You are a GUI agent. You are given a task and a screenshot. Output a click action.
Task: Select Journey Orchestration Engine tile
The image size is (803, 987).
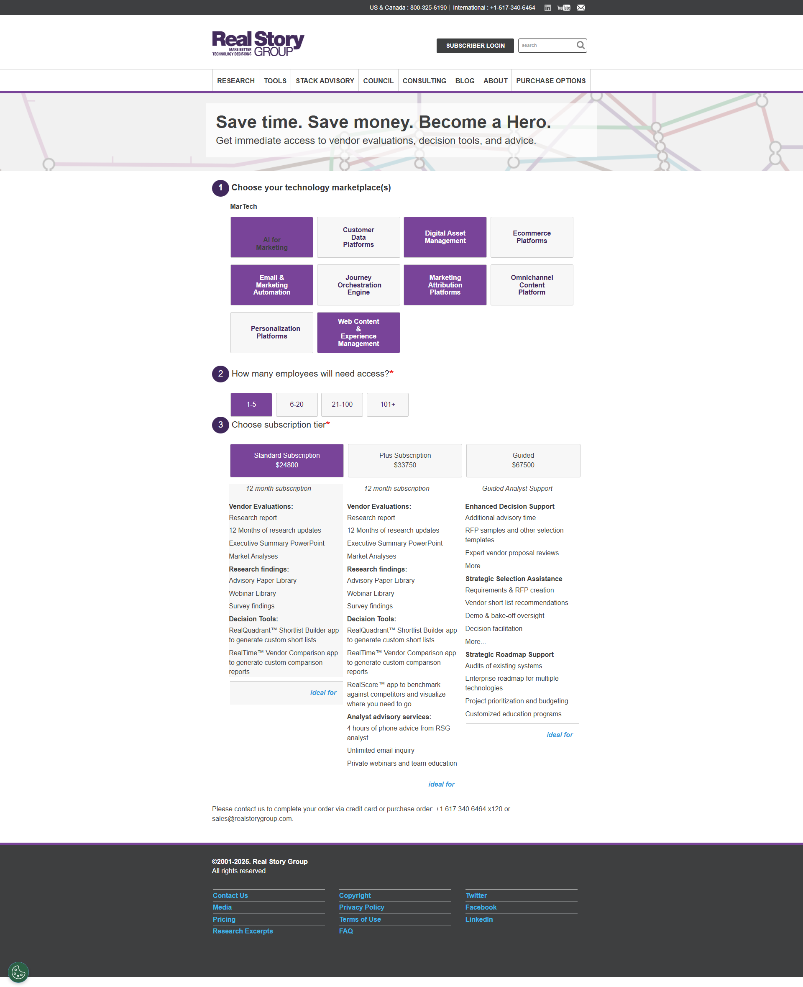pos(358,285)
